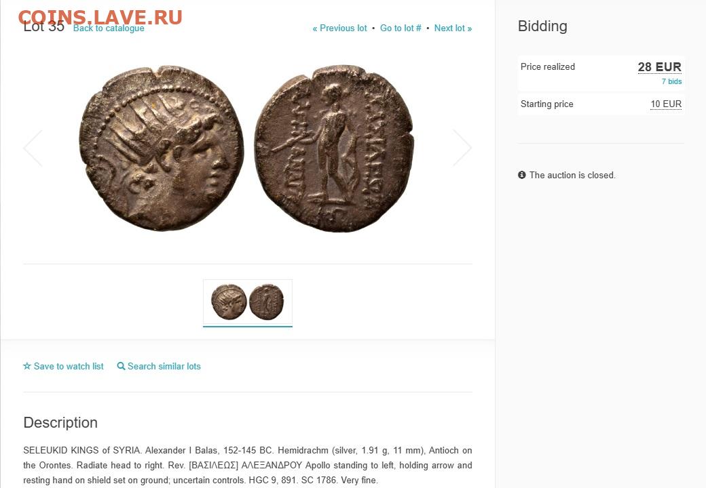This screenshot has width=706, height=488.
Task: Go back to the catalogue
Action: 109,28
